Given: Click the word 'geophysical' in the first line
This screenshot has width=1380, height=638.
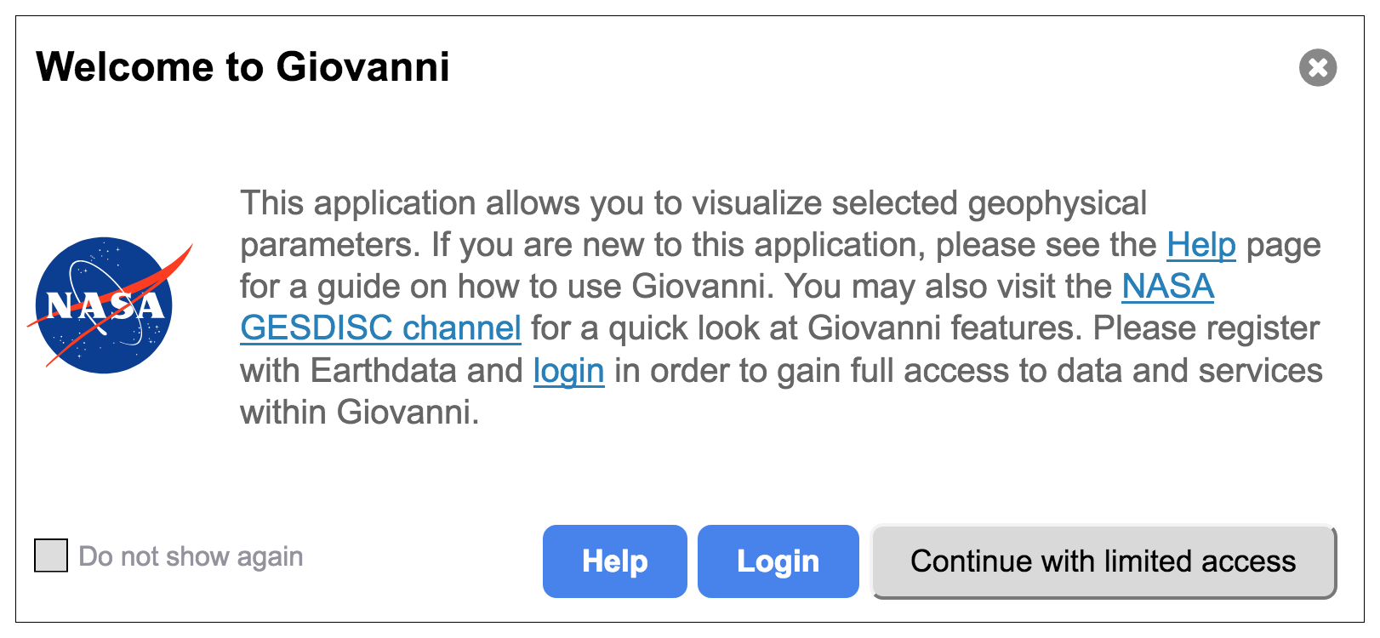Looking at the screenshot, I should [1057, 204].
